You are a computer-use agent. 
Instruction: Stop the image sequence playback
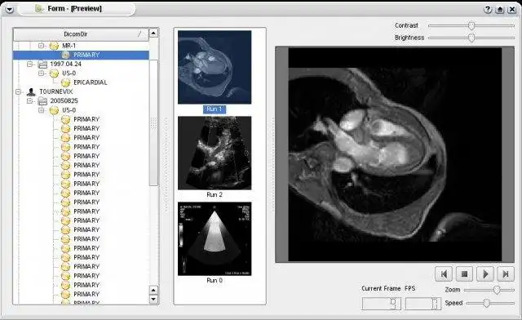point(464,274)
